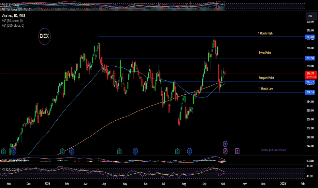The width and height of the screenshot is (318, 188).
Task: Click the Oct label on time axis
Action: click(223, 184)
